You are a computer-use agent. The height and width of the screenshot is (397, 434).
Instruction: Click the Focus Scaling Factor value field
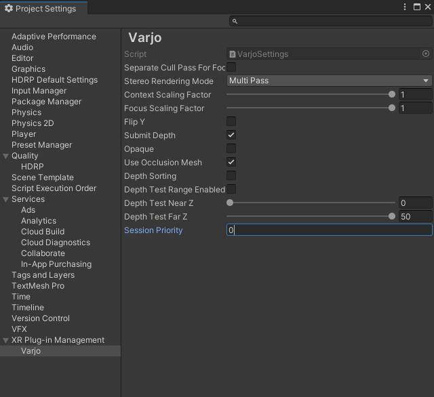pyautogui.click(x=415, y=108)
